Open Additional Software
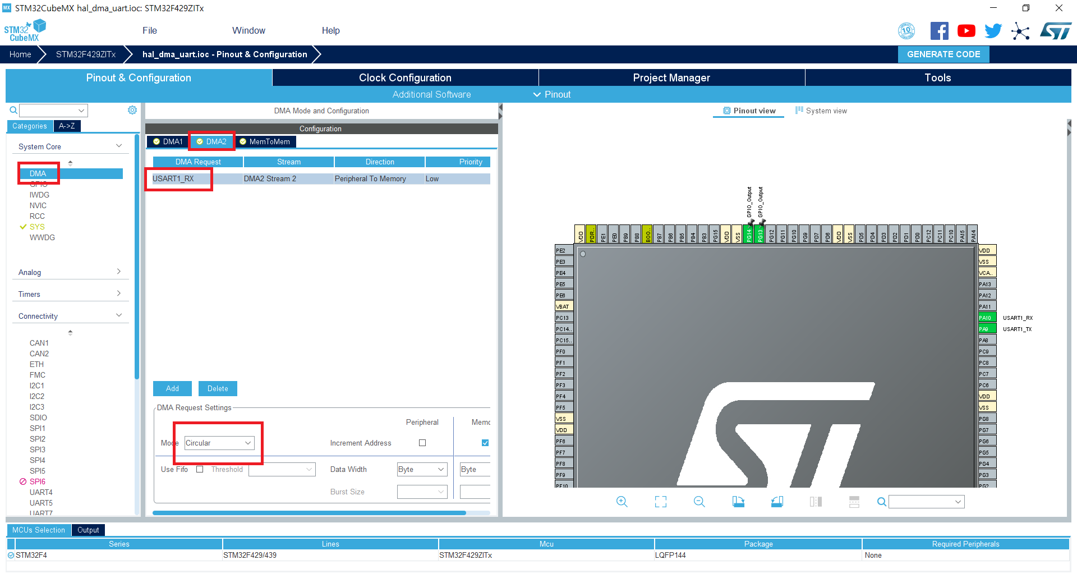 pos(431,94)
